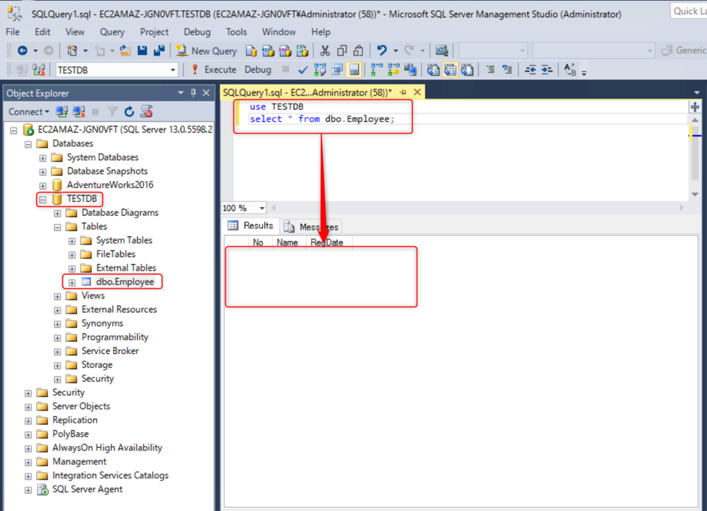Click the Refresh icon in Object Explorer
This screenshot has width=707, height=511.
130,111
